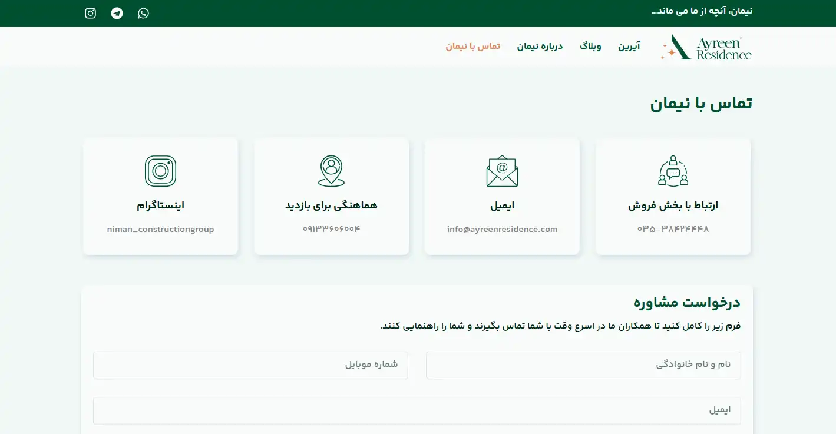
Task: Click the Ayreen Residence logo
Action: [706, 47]
